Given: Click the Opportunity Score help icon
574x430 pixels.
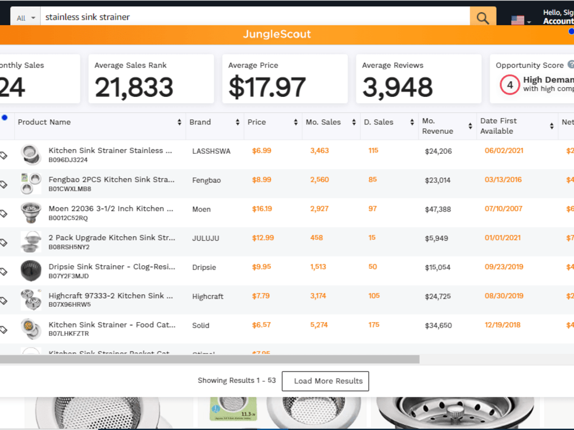Looking at the screenshot, I should [x=571, y=65].
